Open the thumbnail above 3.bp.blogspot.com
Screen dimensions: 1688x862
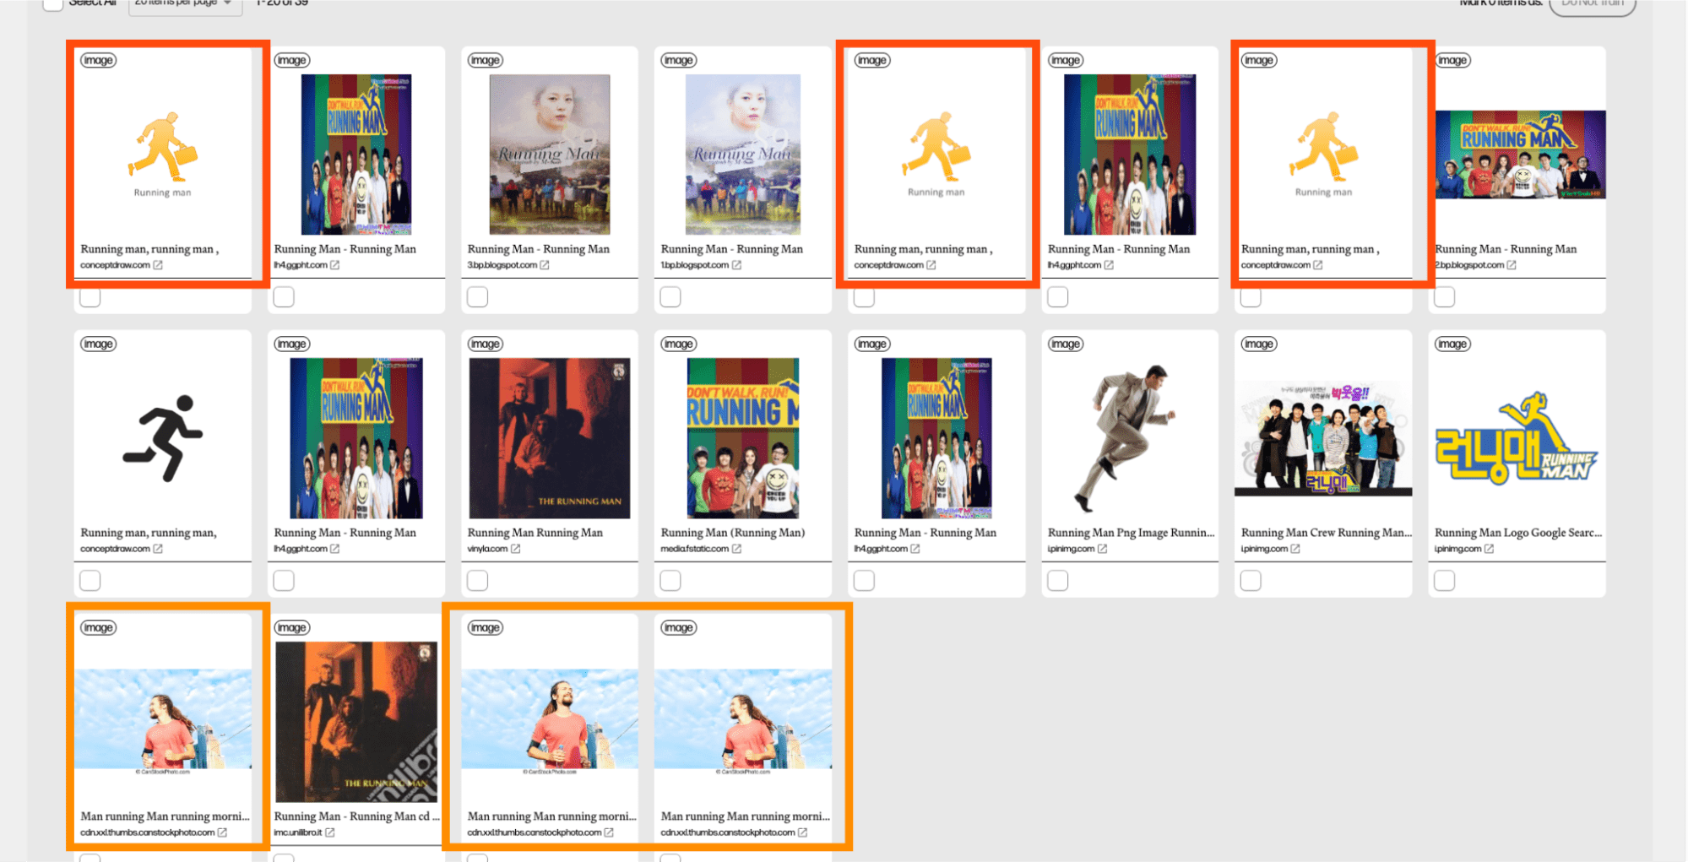(x=550, y=155)
